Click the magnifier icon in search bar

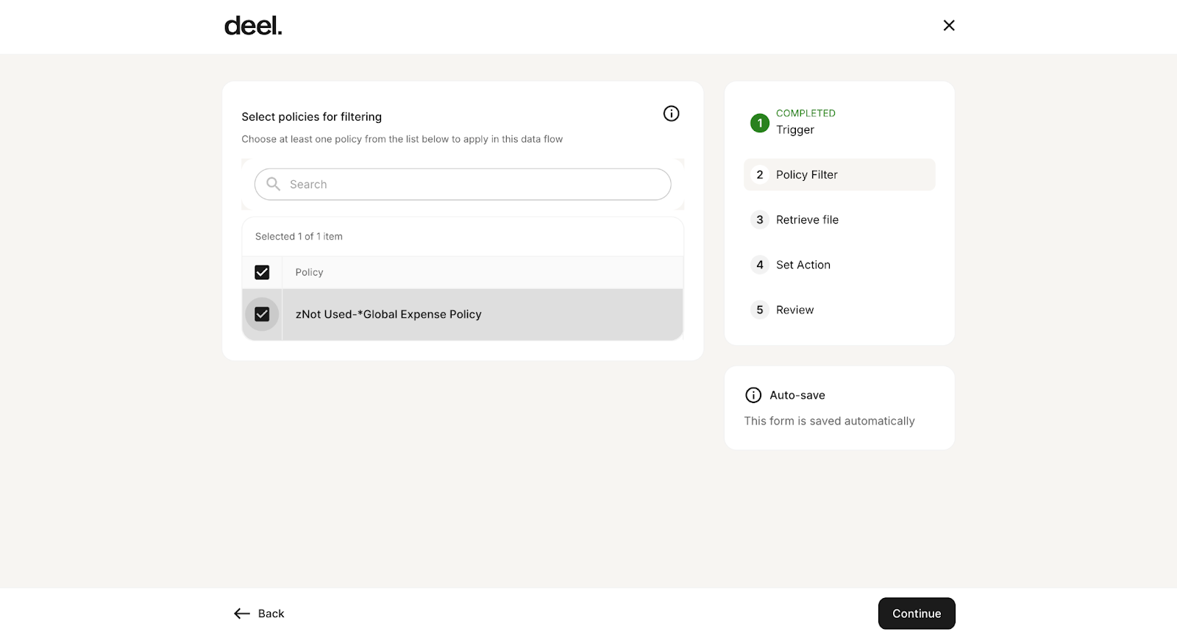click(x=273, y=184)
